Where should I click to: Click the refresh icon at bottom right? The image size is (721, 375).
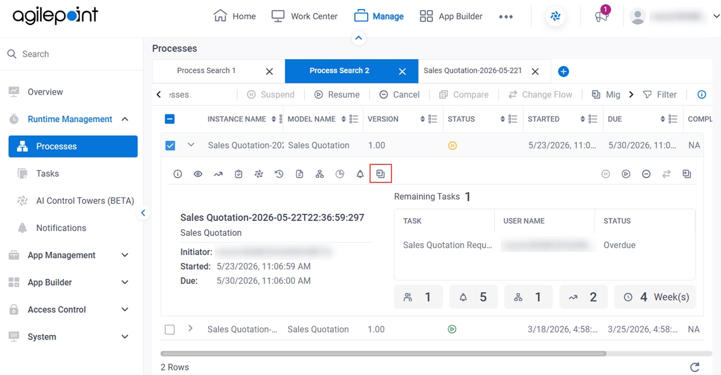click(x=695, y=367)
